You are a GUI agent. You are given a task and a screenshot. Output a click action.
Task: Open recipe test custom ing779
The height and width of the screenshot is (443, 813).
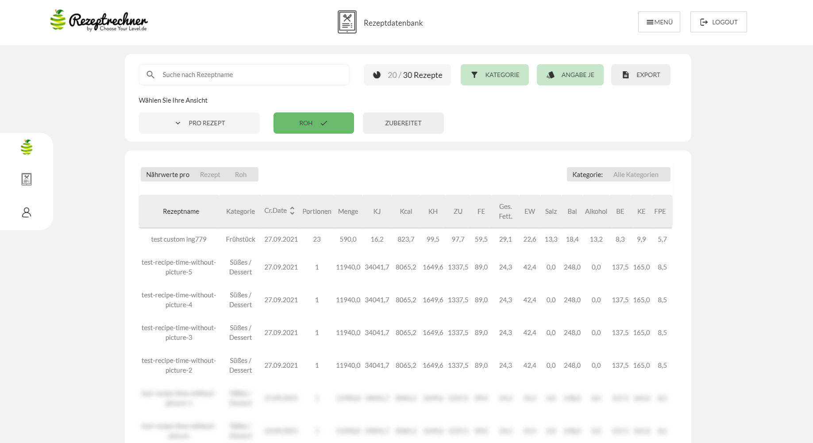click(x=179, y=239)
